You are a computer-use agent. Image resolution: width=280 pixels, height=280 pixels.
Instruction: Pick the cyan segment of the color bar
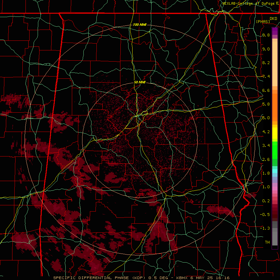pyautogui.click(x=275, y=171)
